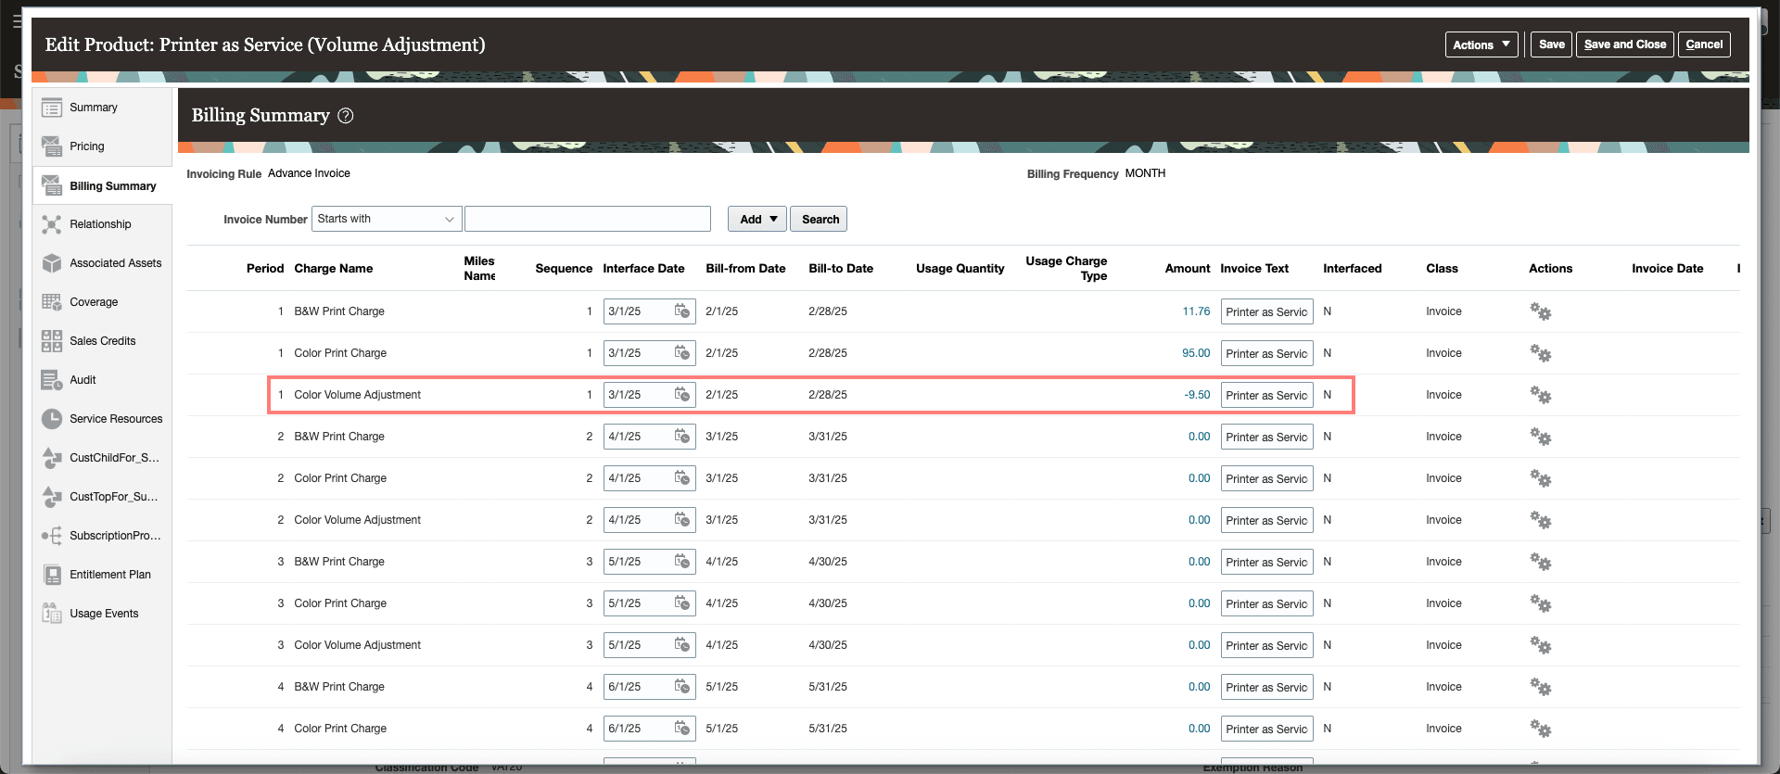Open the -9.50 amount link

[x=1197, y=395]
